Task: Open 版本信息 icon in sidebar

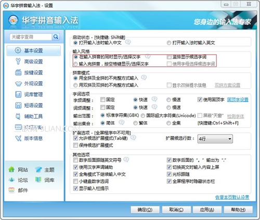Action: (18, 138)
